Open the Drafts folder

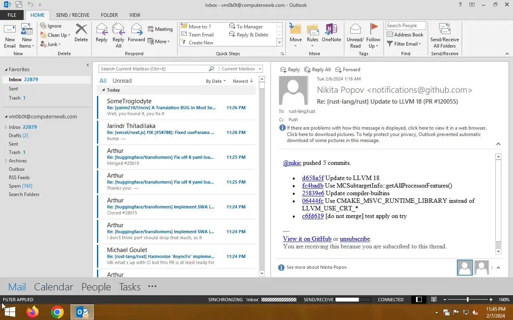click(x=18, y=136)
